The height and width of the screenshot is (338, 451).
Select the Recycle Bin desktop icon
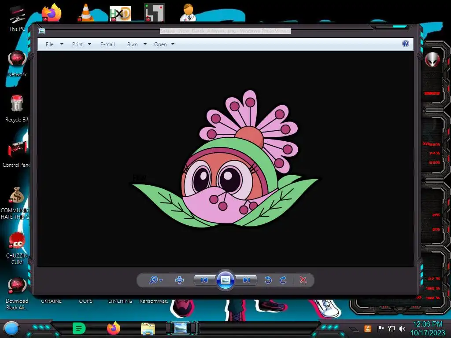tap(17, 109)
